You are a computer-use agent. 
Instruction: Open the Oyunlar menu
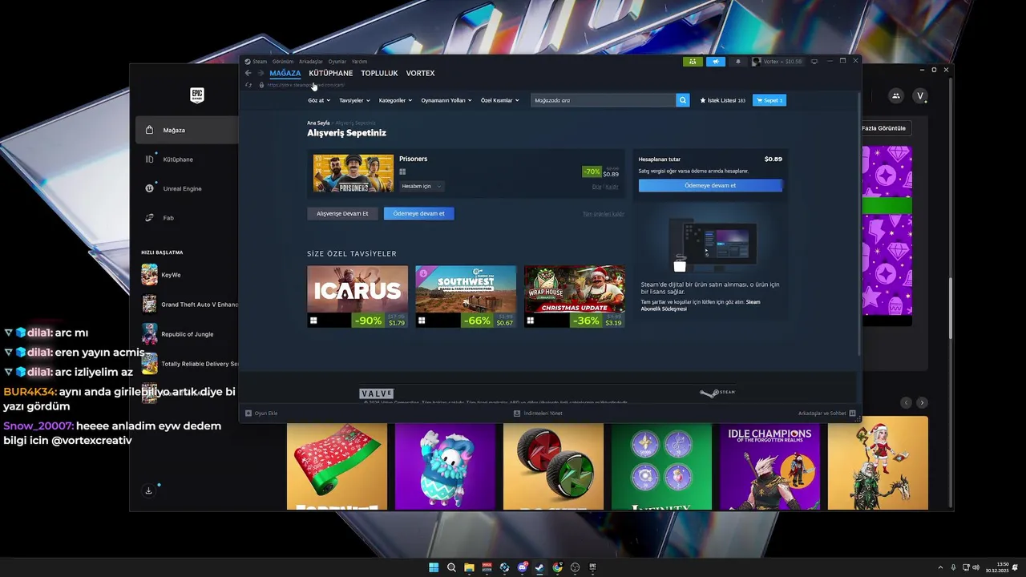click(x=337, y=62)
